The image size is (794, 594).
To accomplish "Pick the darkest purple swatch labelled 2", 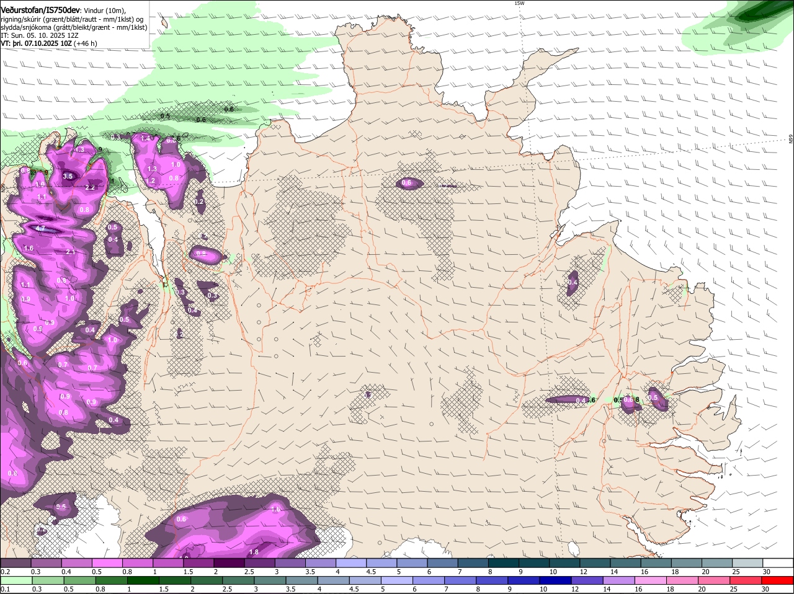I will 228,562.
